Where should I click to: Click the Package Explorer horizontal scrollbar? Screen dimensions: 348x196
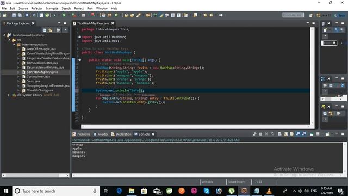pos(35,175)
